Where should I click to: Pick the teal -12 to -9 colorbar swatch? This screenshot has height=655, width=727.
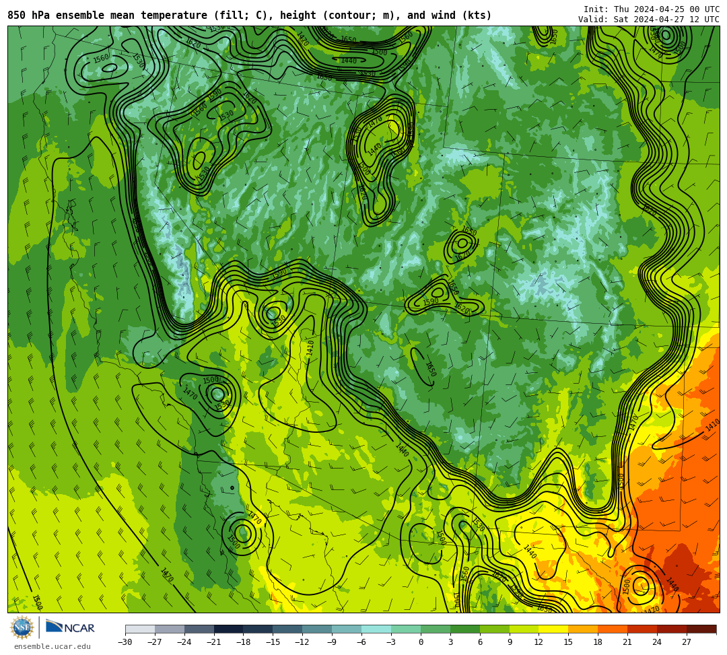click(318, 629)
